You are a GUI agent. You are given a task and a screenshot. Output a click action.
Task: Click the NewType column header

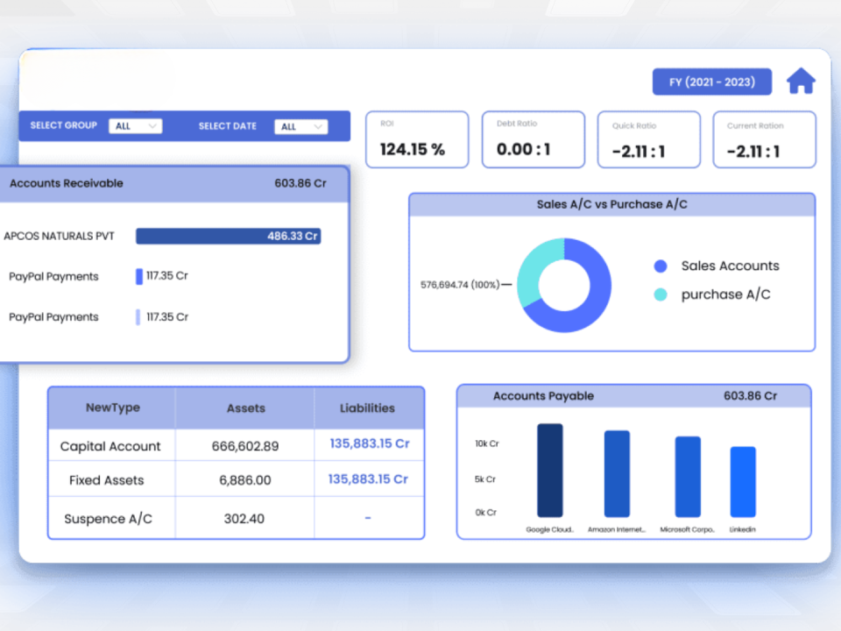pyautogui.click(x=113, y=408)
